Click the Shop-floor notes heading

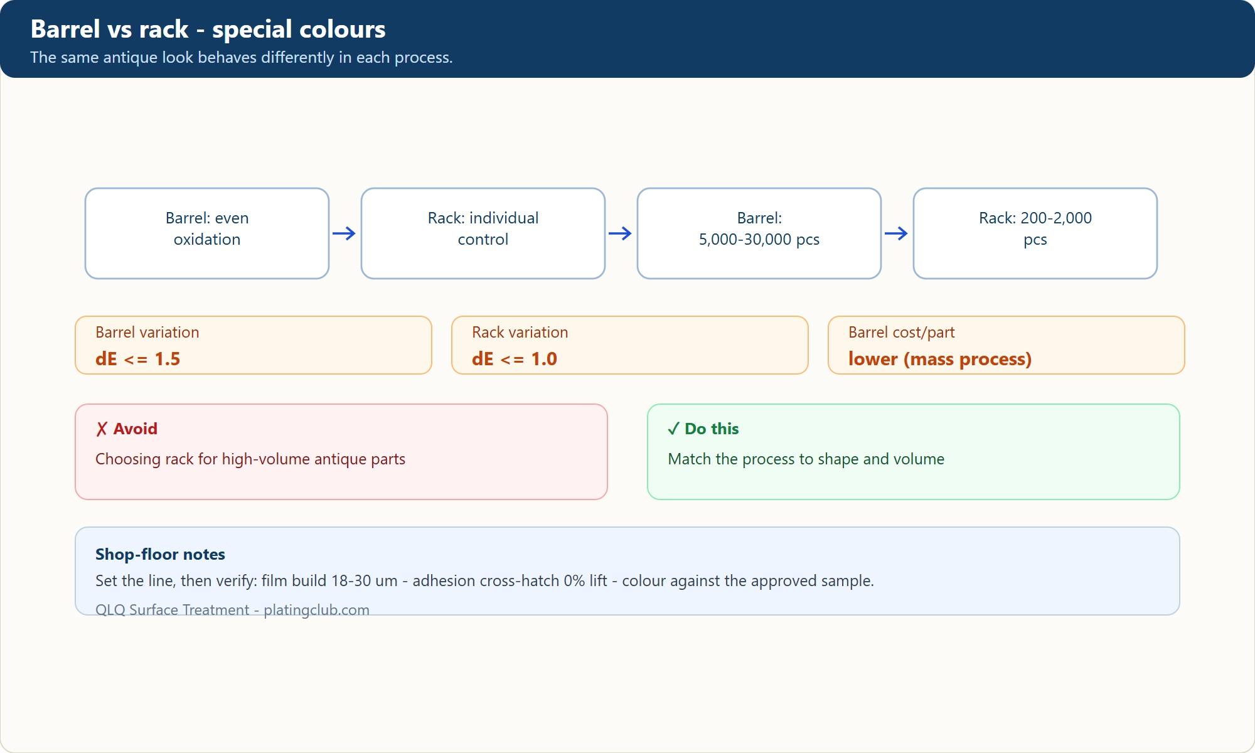pyautogui.click(x=160, y=555)
